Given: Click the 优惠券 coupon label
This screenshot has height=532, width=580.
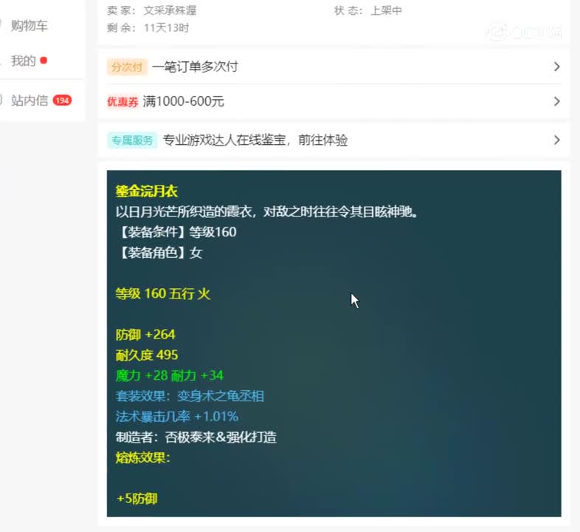Looking at the screenshot, I should (x=122, y=101).
